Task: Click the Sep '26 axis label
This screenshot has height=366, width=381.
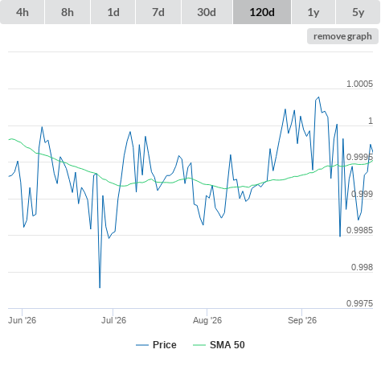Action: 302,320
